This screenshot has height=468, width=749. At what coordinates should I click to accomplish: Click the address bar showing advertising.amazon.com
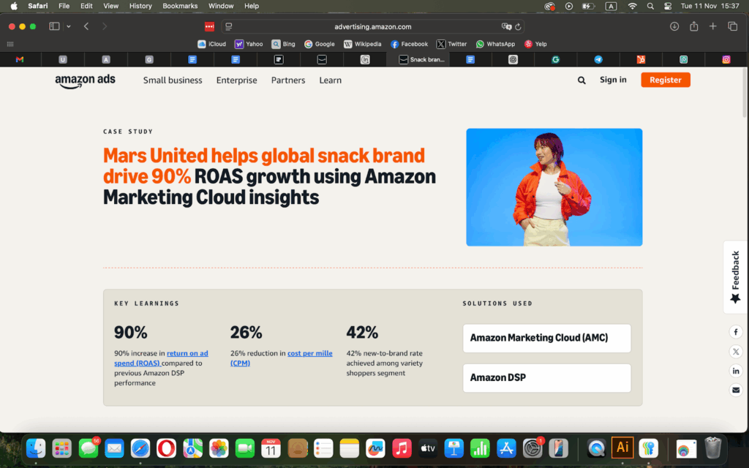pos(373,26)
